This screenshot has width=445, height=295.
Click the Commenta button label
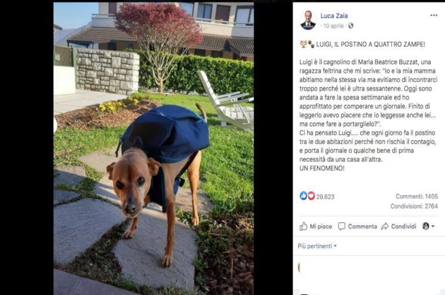[x=362, y=226]
